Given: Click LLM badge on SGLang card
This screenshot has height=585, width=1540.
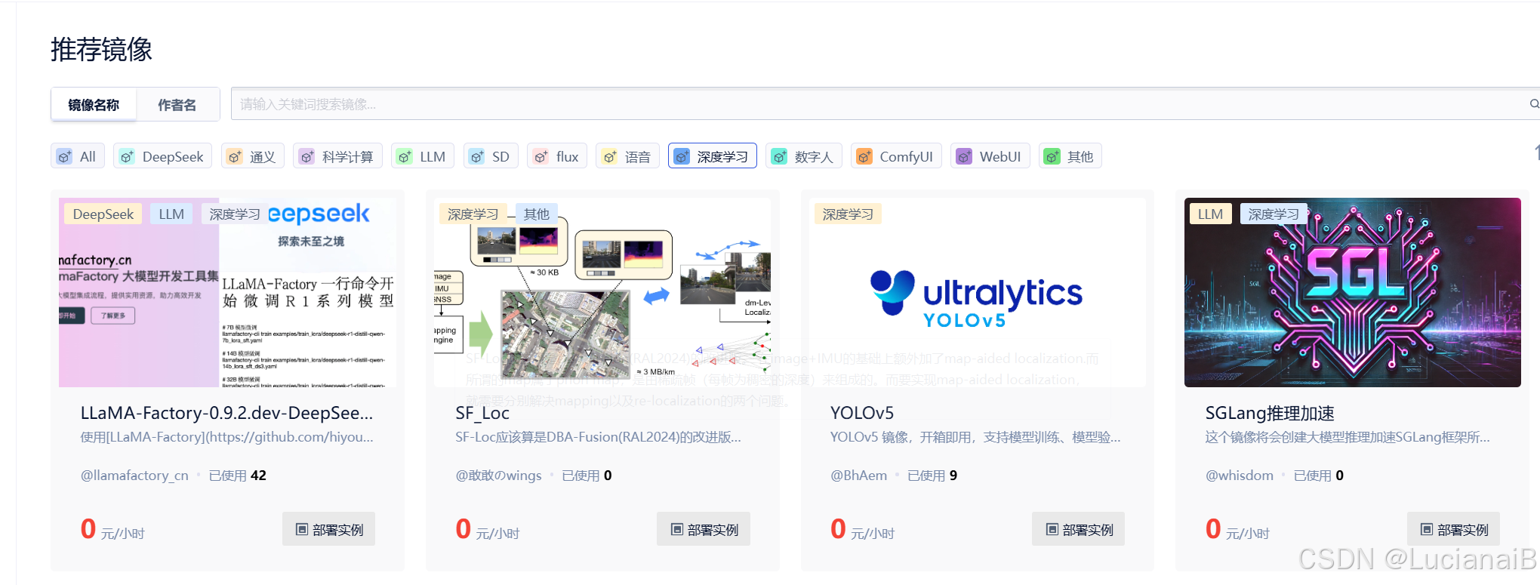Looking at the screenshot, I should coord(1210,214).
